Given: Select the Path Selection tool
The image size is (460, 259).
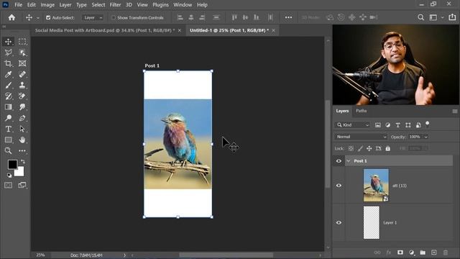Looking at the screenshot, I should pyautogui.click(x=22, y=129).
